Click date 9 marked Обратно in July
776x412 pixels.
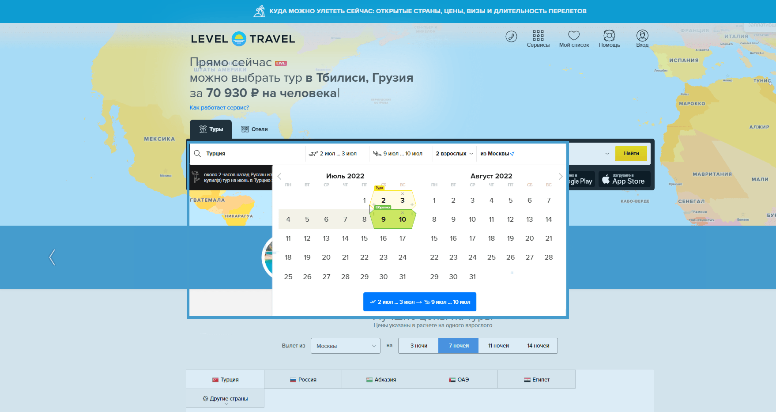[x=383, y=219]
